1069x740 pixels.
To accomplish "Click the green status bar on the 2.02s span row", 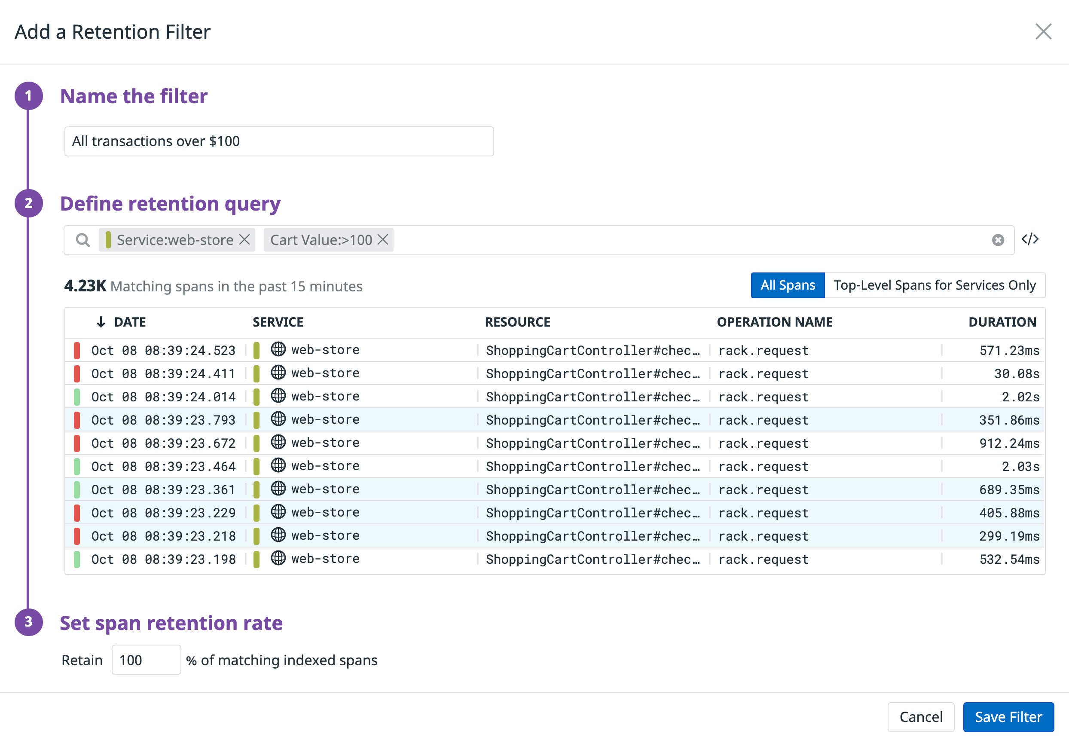I will click(77, 396).
